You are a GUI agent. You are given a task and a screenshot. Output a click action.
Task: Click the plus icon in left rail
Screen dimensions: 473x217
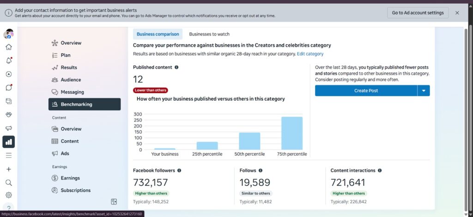point(9,169)
